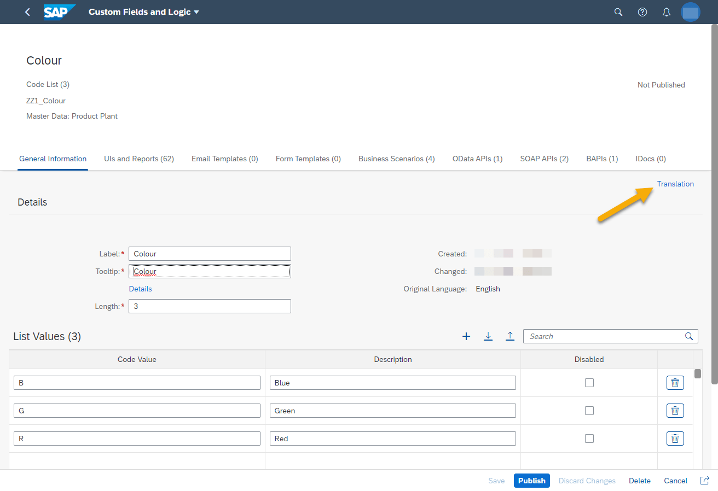Viewport: 718px width, 491px height.
Task: Click the Code List (3) text
Action: pyautogui.click(x=48, y=84)
